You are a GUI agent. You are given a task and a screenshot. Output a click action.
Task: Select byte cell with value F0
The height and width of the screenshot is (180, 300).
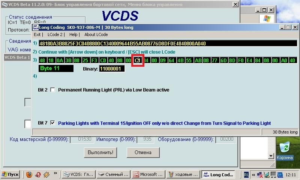click(241, 60)
